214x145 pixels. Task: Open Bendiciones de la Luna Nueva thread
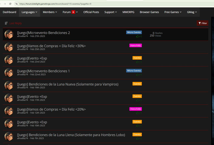[68, 84]
